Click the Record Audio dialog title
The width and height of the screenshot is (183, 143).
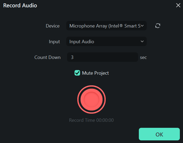20,5
